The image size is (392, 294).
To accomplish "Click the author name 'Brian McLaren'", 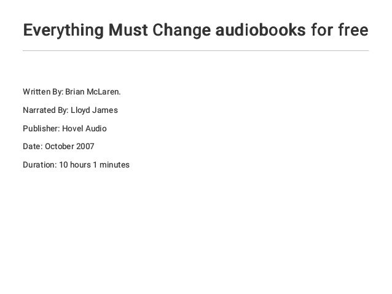I will (92, 92).
